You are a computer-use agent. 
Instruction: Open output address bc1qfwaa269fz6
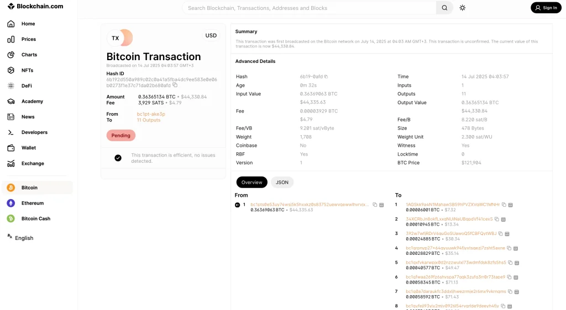455,277
